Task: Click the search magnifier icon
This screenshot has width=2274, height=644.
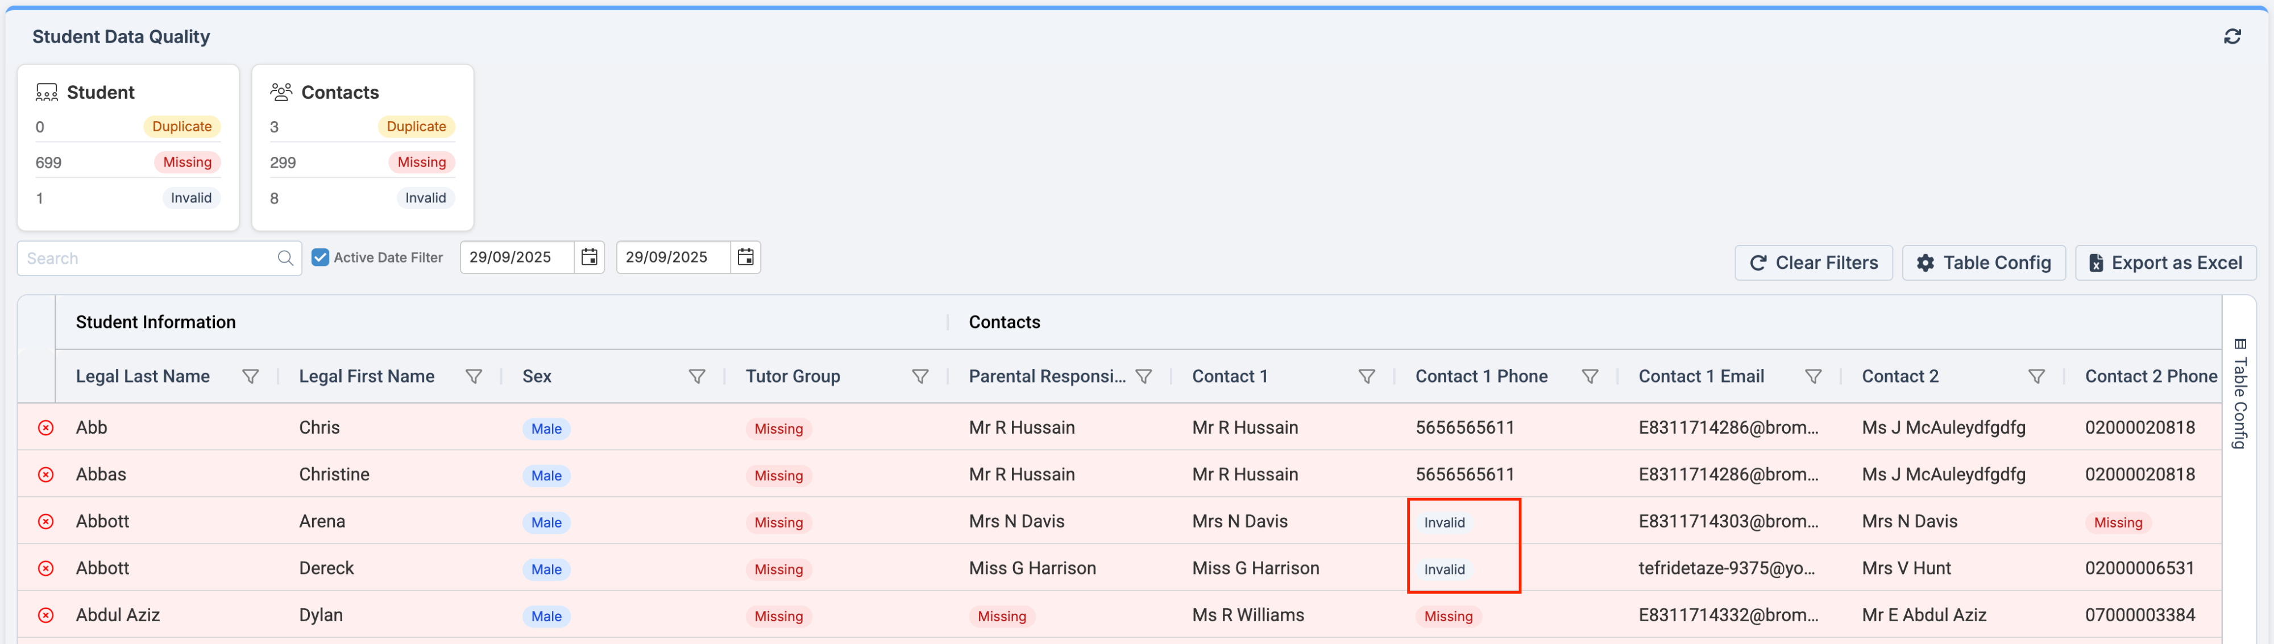Action: click(285, 259)
